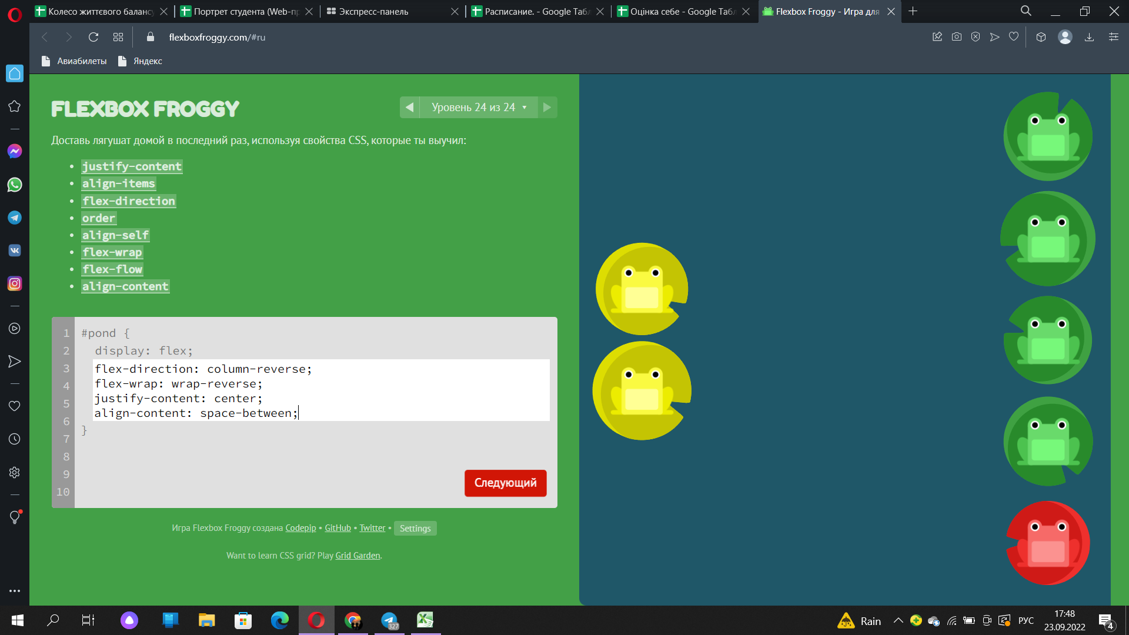Open Яндекс bookmark
The image size is (1129, 635).
click(140, 61)
